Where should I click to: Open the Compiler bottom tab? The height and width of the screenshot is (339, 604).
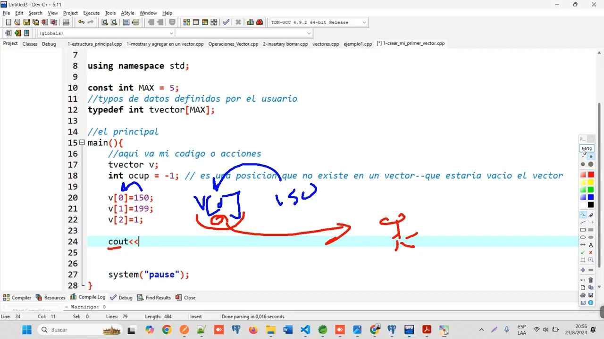(17, 298)
